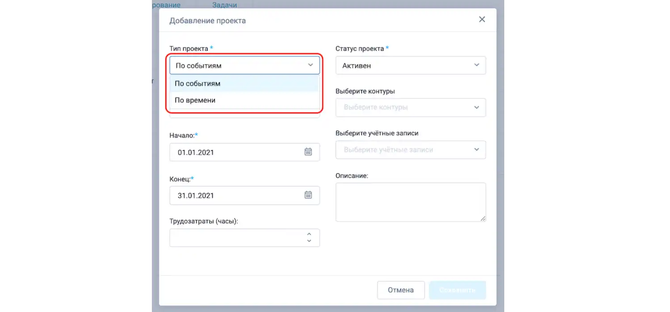This screenshot has width=670, height=312.
Task: Click the chevron on Статус проекта dropdown
Action: 477,65
